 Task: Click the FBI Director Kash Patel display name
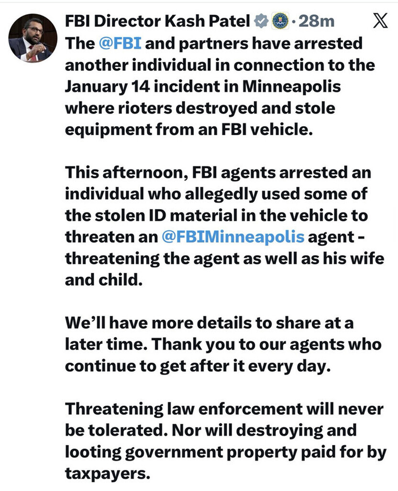point(157,22)
